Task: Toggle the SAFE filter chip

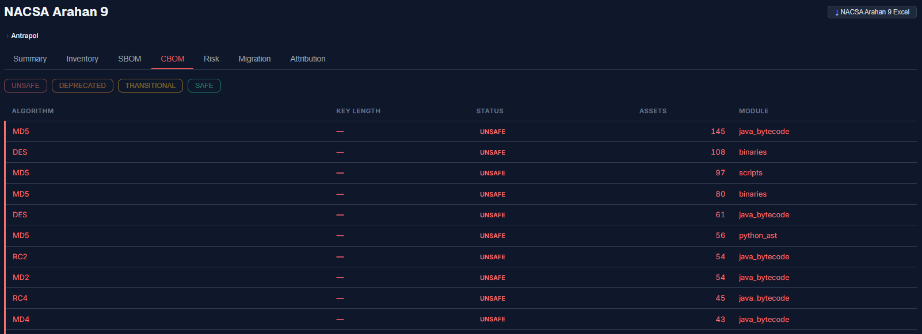Action: (x=204, y=86)
